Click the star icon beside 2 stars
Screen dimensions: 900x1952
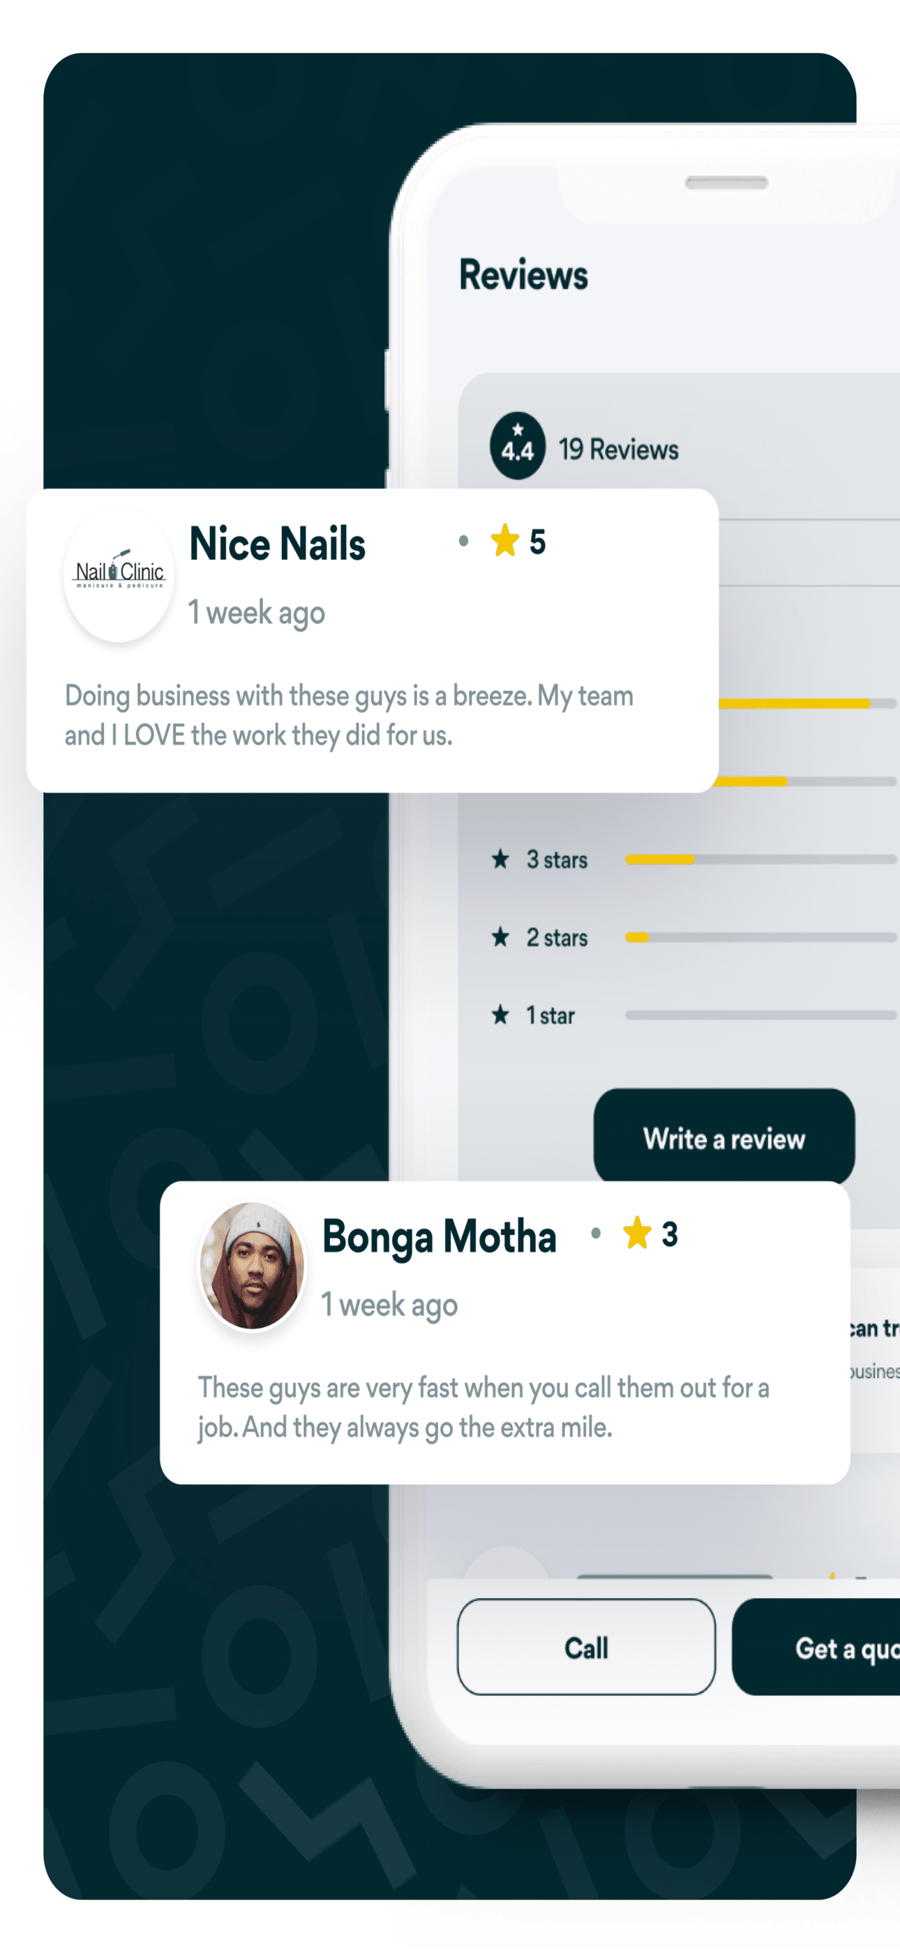(501, 938)
